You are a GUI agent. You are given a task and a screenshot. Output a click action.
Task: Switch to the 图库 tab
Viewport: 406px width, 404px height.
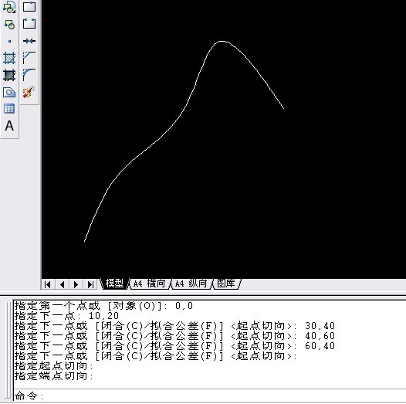[x=226, y=283]
